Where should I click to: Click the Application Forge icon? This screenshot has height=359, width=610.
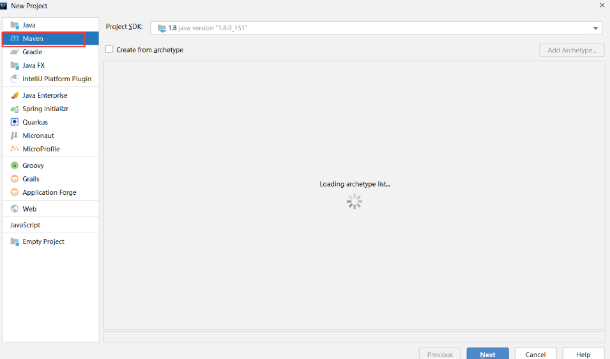click(15, 192)
